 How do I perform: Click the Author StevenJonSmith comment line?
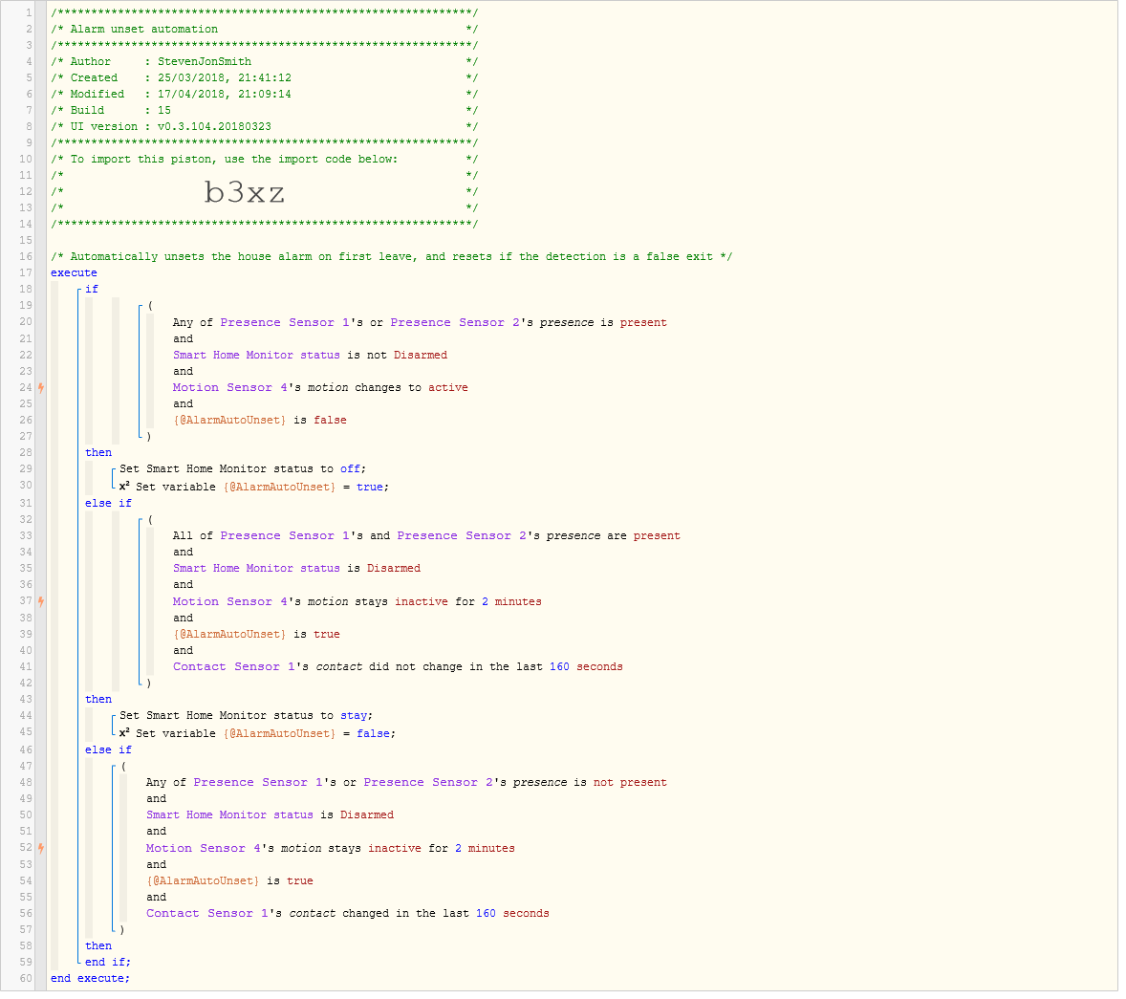(264, 62)
